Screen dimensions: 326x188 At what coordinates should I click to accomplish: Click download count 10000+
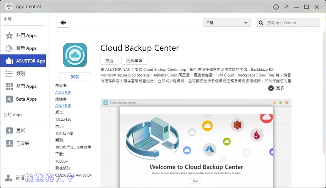[x=61, y=161]
